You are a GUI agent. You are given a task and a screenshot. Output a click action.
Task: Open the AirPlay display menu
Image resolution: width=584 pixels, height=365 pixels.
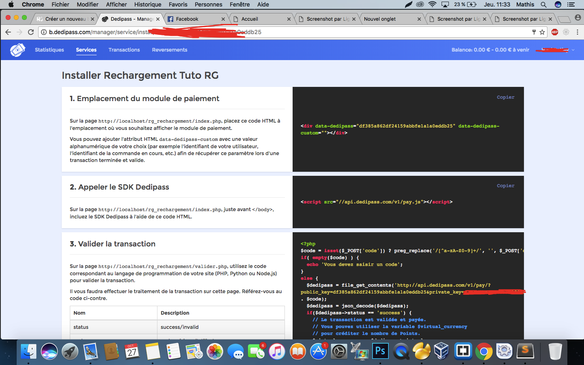(x=445, y=4)
